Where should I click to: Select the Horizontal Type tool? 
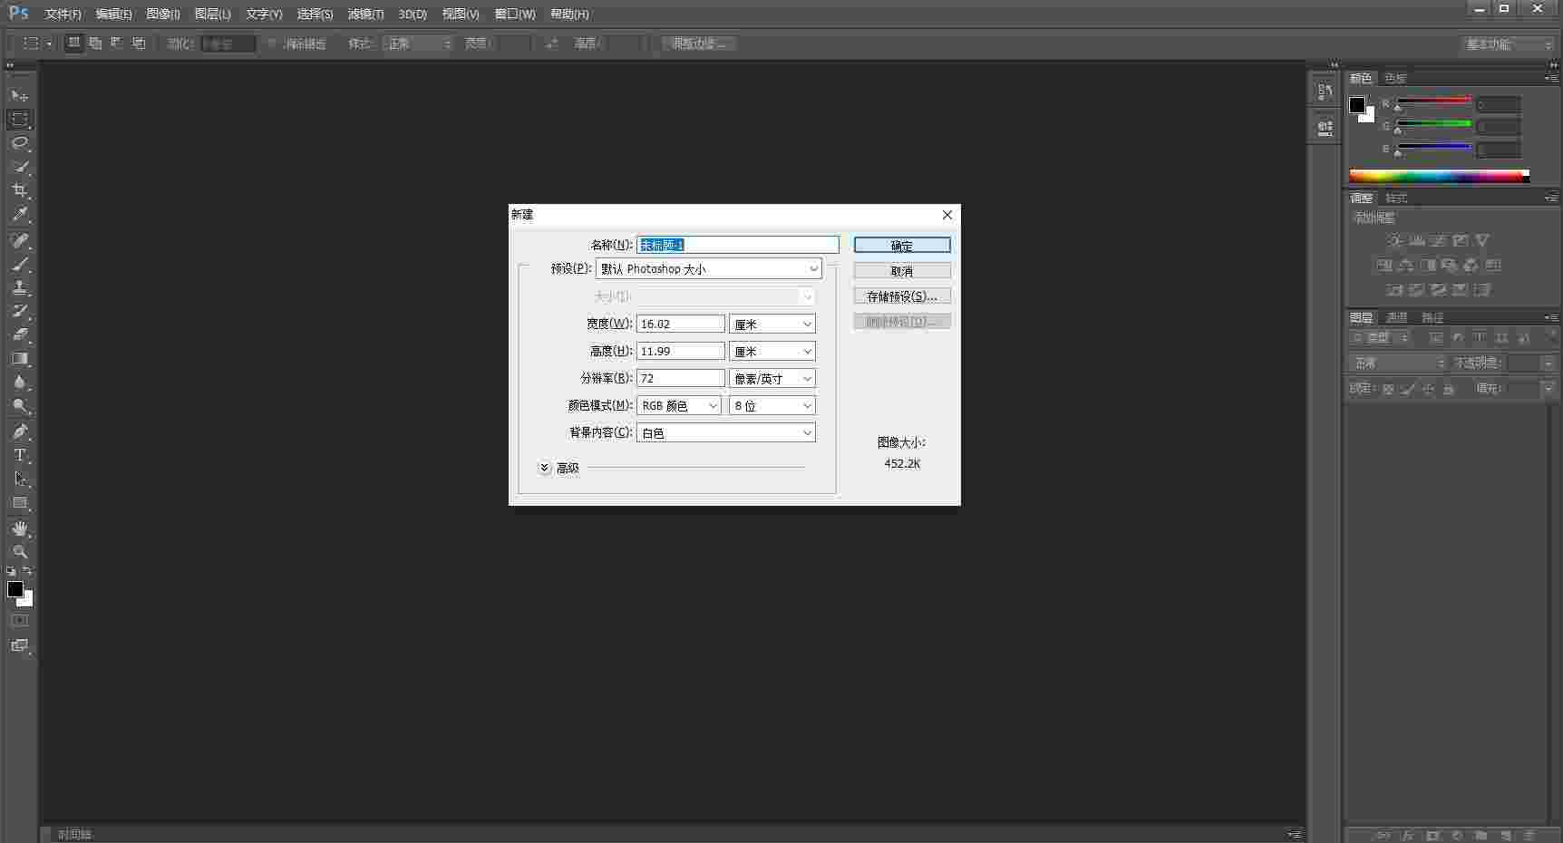(x=20, y=455)
